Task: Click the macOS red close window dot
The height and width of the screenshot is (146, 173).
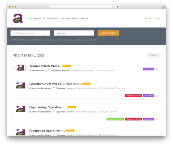Action: coord(10,7)
